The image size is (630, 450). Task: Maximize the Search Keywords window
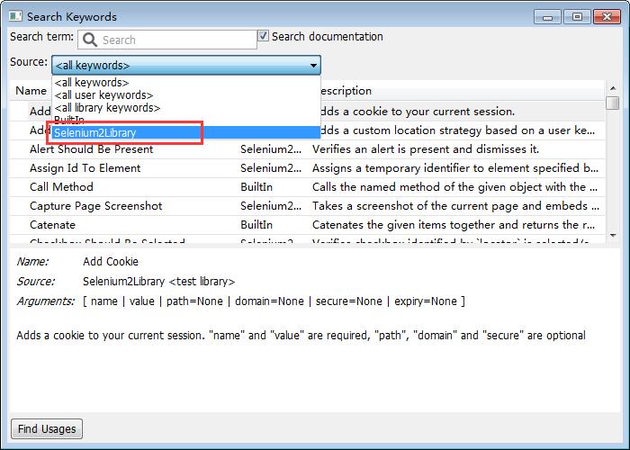point(577,17)
